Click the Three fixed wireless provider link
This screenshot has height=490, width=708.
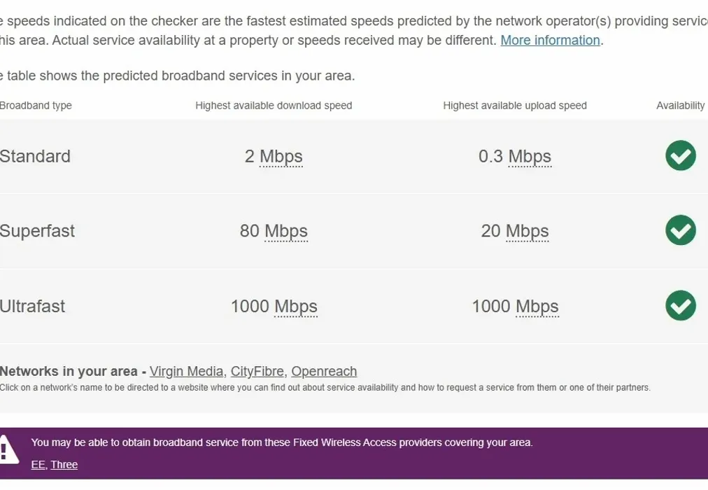[64, 464]
